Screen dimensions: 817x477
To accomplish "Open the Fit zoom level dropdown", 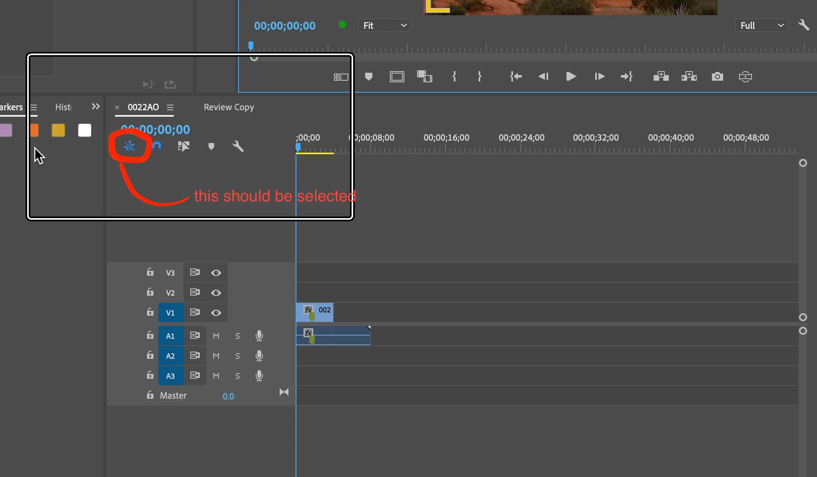I will pos(384,26).
